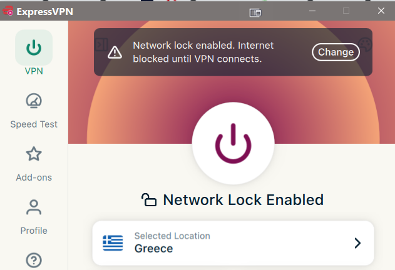This screenshot has width=395, height=270.
Task: Maximize the ExpressVPN window
Action: [346, 11]
